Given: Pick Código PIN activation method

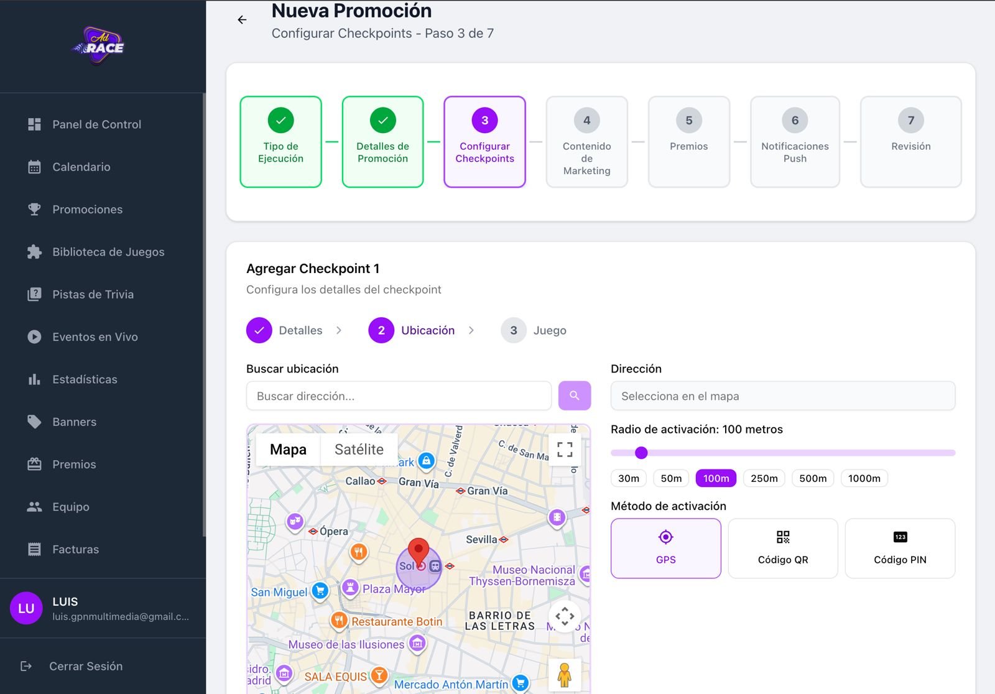Looking at the screenshot, I should (899, 548).
